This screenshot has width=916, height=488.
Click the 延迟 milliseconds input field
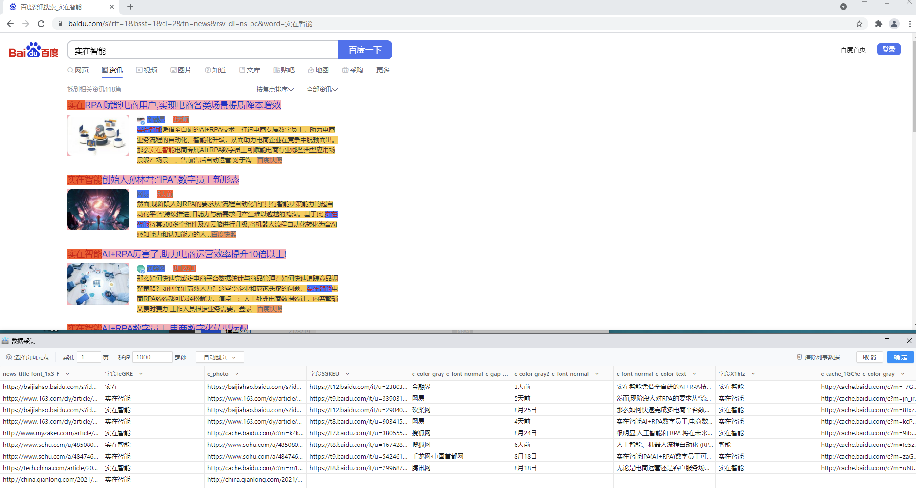pos(151,358)
